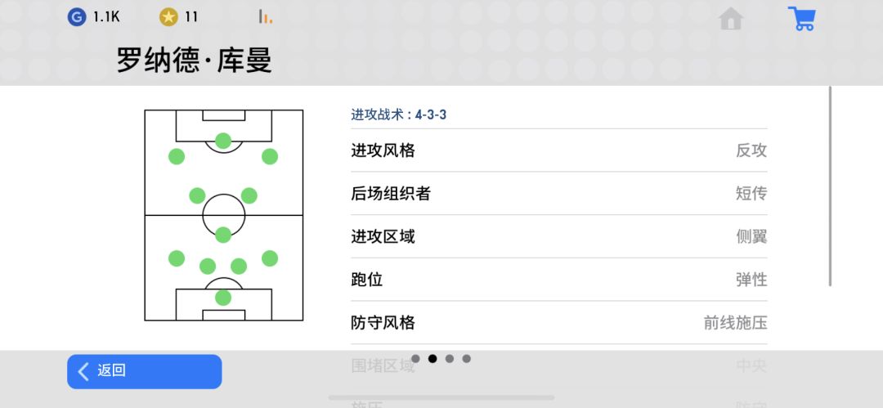883x408 pixels.
Task: Click the vertical scrollbar on the right
Action: (830, 186)
